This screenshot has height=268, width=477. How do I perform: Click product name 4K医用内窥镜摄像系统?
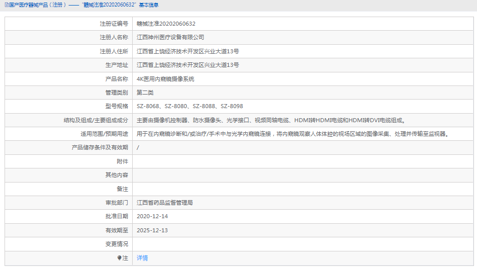coord(165,79)
